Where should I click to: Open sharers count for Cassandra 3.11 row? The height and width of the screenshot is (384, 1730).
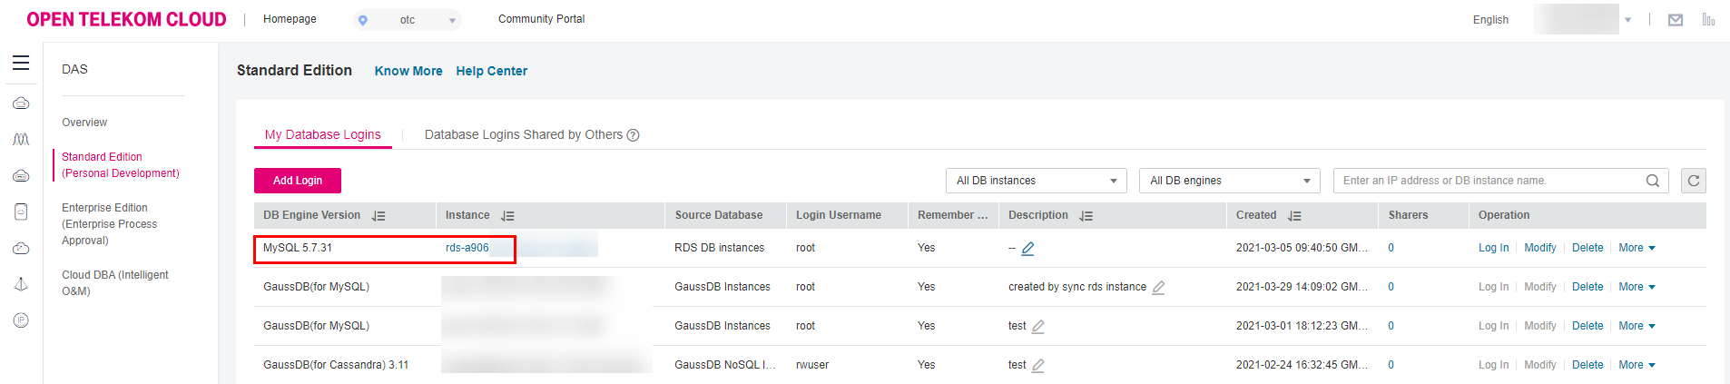click(1391, 365)
